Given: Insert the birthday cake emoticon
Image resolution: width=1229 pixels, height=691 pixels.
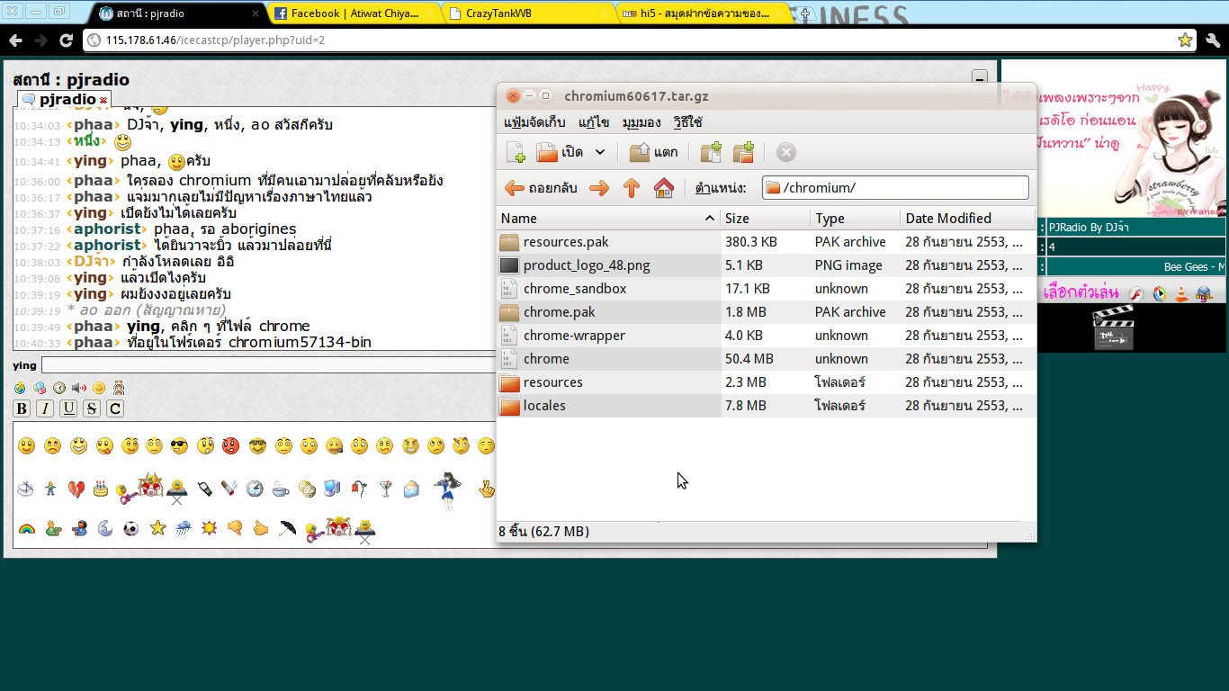Looking at the screenshot, I should (x=101, y=489).
